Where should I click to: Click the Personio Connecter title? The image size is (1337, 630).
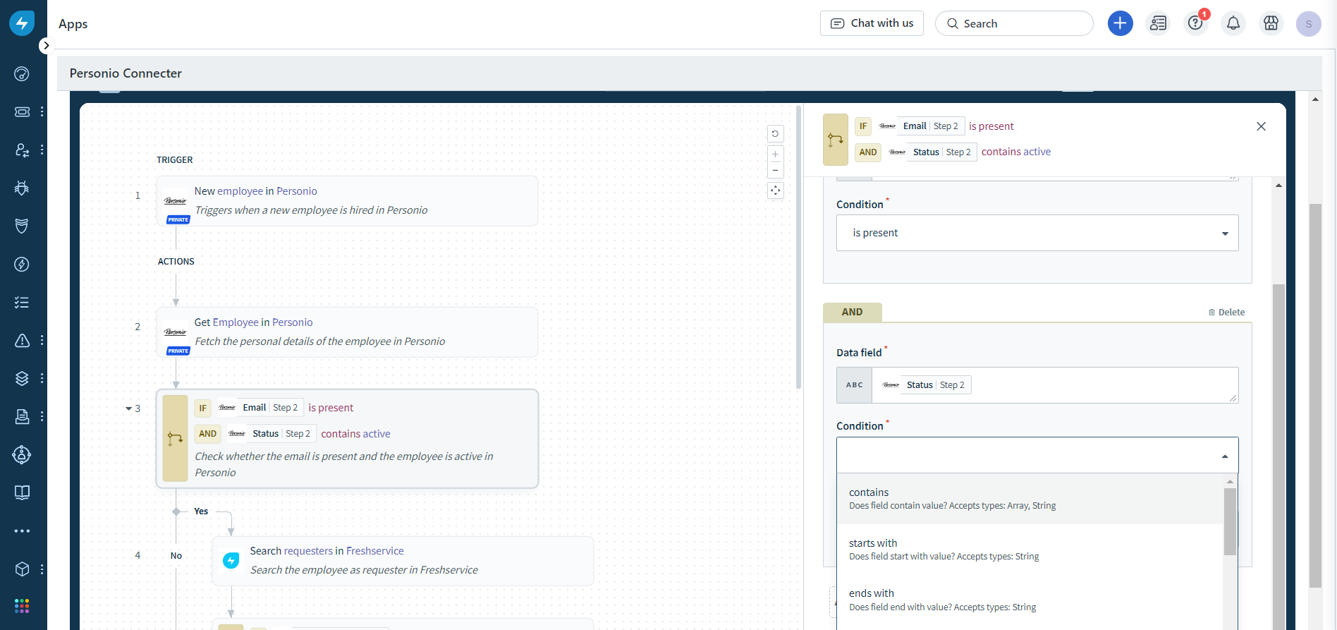[x=126, y=73]
